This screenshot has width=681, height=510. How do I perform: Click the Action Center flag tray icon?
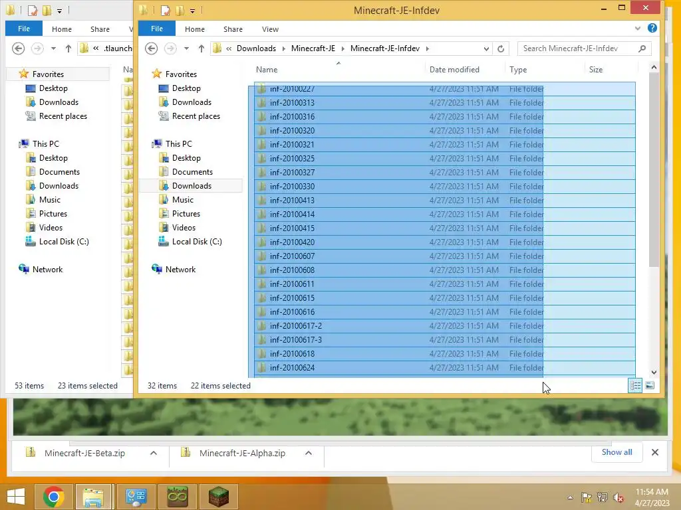pos(587,497)
